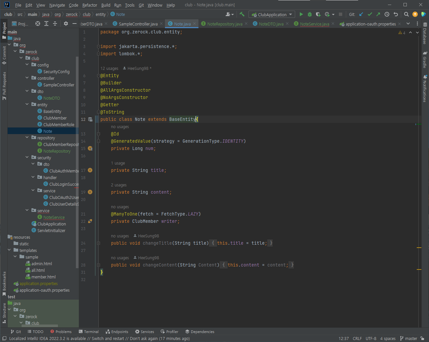Open the Notifications tool window
Viewport: 429px width, 342px height.
(x=425, y=88)
